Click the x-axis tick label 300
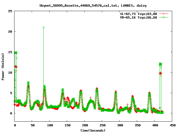This screenshot has height=133, width=178. point(120,125)
